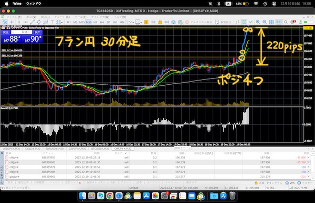Select trade row with ticket 688355478
The width and height of the screenshot is (315, 203).
tap(157, 167)
